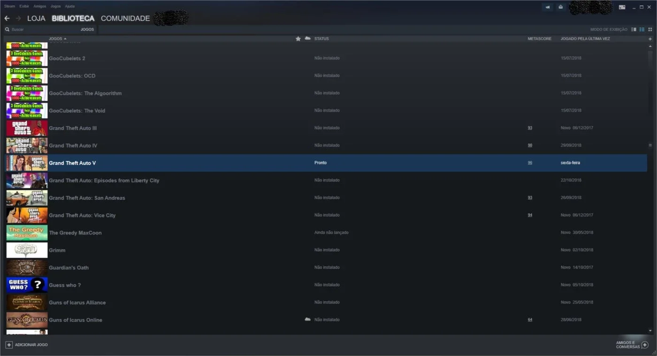This screenshot has height=356, width=657.
Task: Open Metascore 96 link for GTA V
Action: (530, 163)
